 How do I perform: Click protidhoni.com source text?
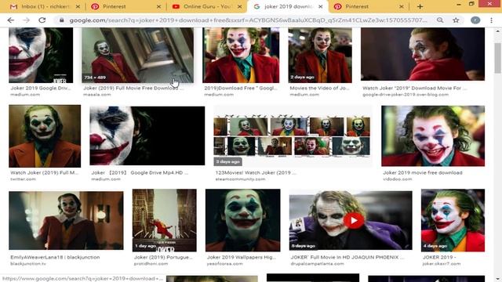coord(151,264)
